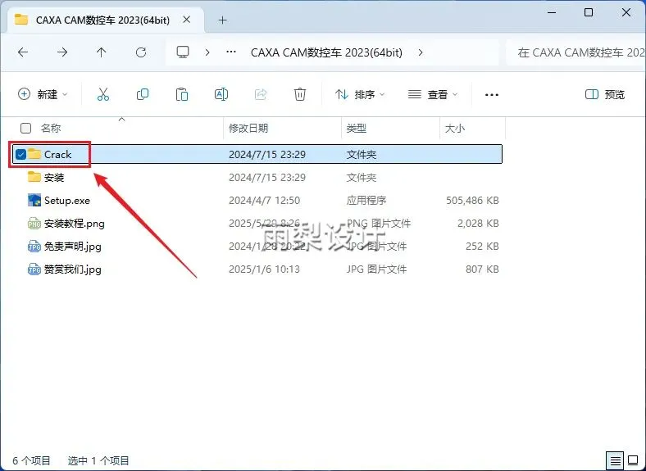Focus the search box 在 CAXA CAM数控车

[x=577, y=52]
